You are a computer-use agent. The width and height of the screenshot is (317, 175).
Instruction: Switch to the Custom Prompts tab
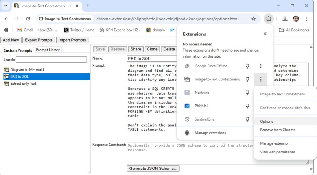pos(18,50)
